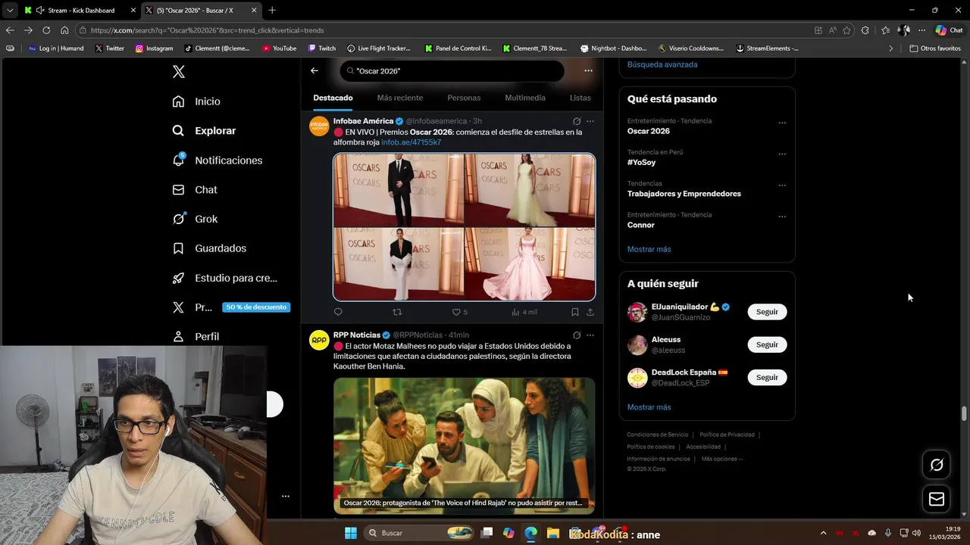Open more options on RPP Noticias post
This screenshot has width=970, height=545.
590,335
